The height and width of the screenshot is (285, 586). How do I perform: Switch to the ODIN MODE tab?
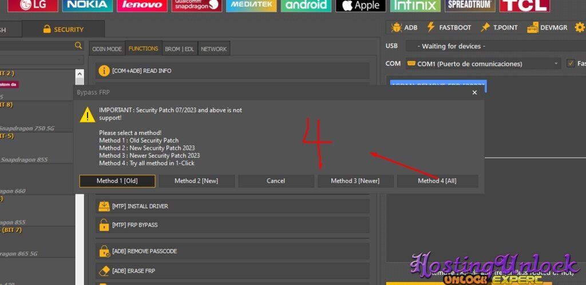107,49
